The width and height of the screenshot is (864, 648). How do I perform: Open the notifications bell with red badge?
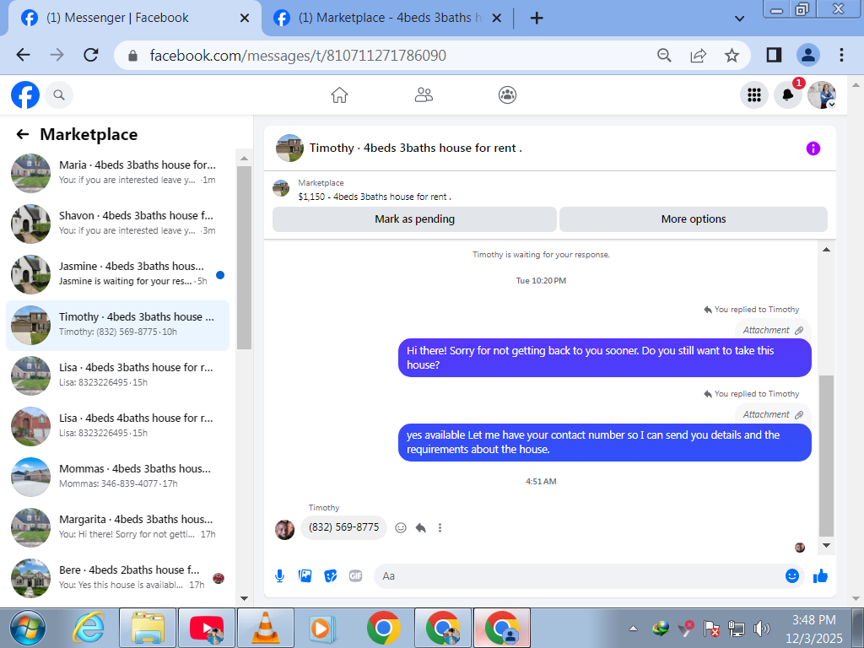pyautogui.click(x=788, y=95)
